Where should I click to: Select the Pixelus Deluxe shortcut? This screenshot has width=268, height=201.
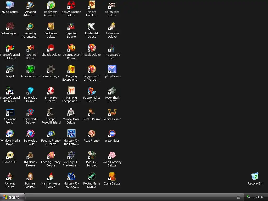[92, 112]
